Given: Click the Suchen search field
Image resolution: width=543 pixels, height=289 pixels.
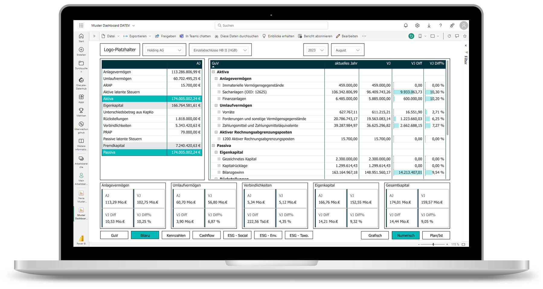Looking at the screenshot, I should pos(271,25).
